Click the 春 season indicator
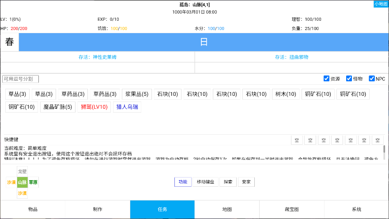 pyautogui.click(x=10, y=42)
